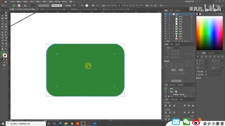
Task: Click the 变换 button in control bar
Action: click(147, 5)
